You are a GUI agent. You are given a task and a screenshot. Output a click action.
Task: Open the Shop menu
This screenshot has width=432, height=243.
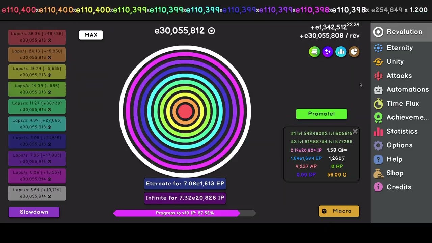[401, 173]
